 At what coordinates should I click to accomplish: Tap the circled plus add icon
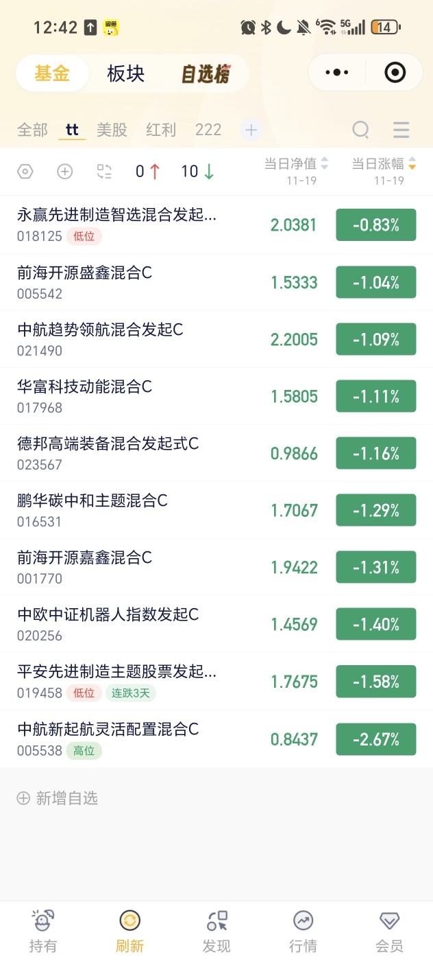tap(64, 172)
